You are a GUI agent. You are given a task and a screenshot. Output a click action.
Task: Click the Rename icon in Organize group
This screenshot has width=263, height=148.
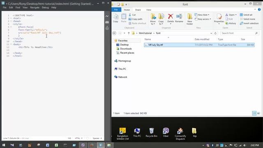pos(179,18)
